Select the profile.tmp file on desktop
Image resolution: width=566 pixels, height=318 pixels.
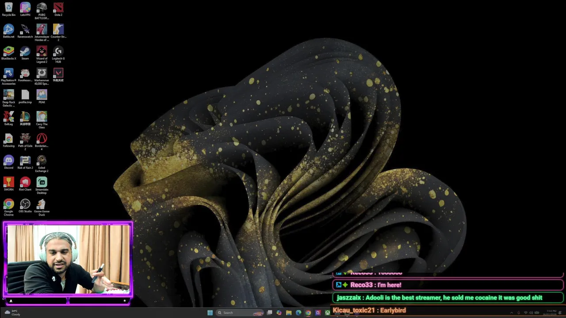tap(25, 97)
